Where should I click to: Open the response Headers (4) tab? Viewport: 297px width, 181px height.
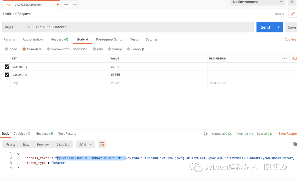pos(44,133)
